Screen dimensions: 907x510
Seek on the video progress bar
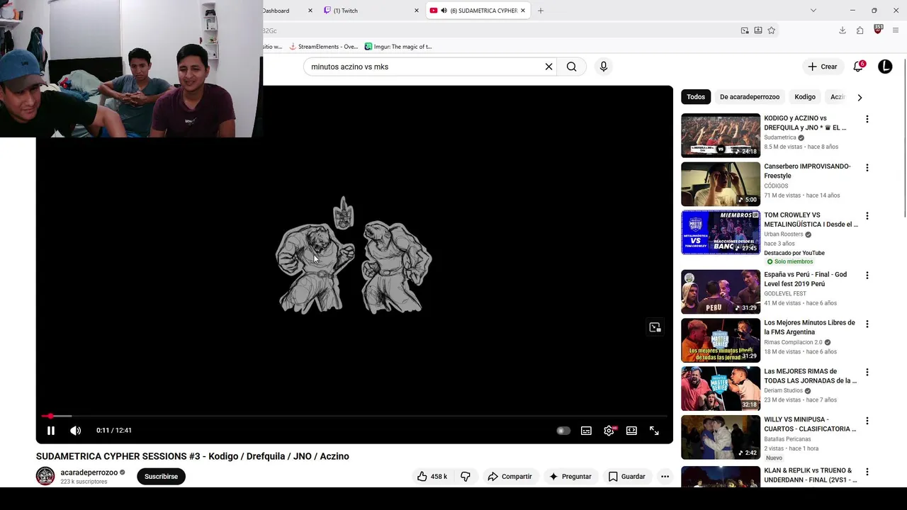354,416
